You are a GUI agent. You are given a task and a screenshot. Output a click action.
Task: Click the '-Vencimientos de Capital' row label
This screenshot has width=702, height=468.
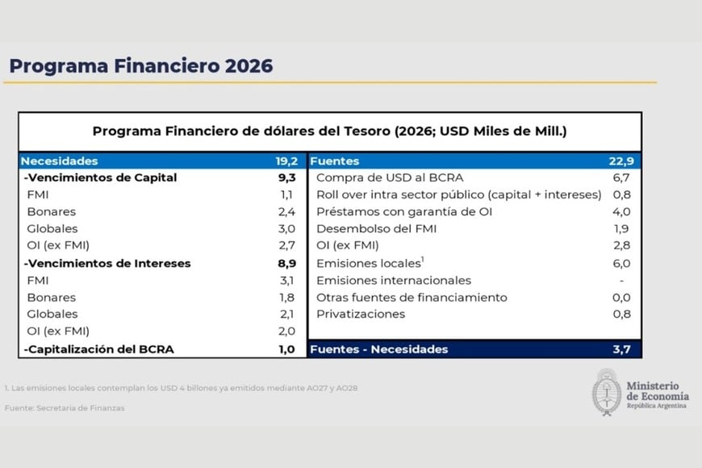point(100,178)
